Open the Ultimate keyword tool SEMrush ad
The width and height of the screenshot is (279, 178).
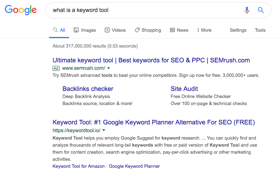tap(151, 60)
